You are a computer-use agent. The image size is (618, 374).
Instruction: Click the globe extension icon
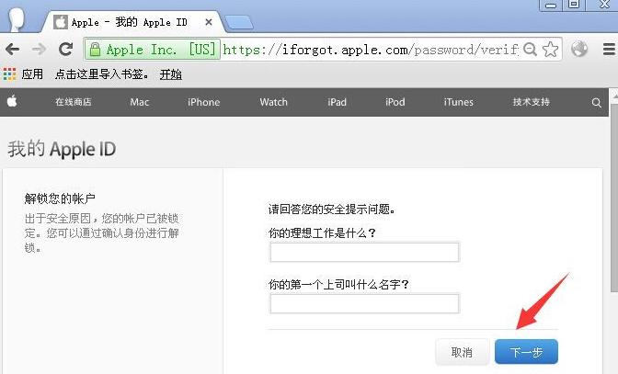579,50
